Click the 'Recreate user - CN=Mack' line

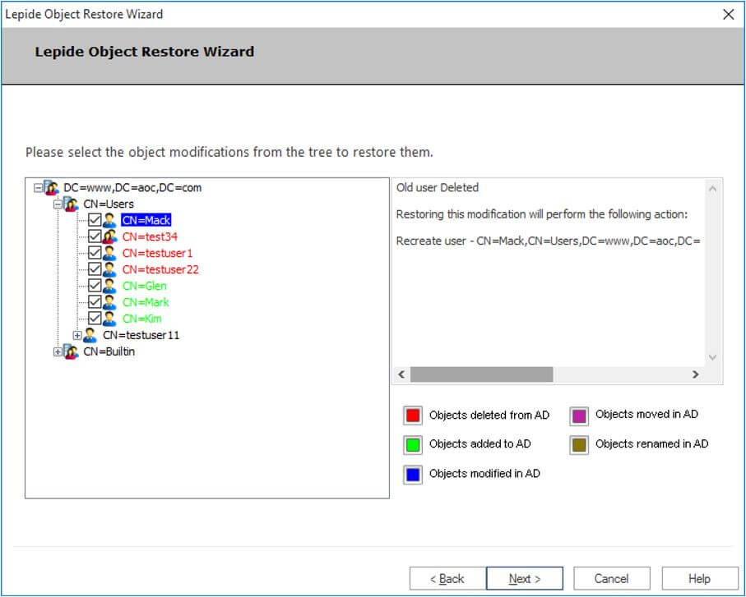[548, 241]
